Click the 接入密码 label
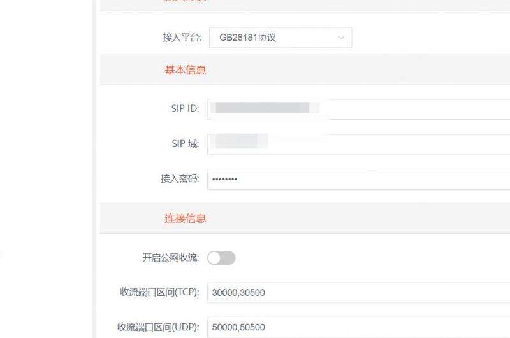The image size is (510, 338). (180, 179)
